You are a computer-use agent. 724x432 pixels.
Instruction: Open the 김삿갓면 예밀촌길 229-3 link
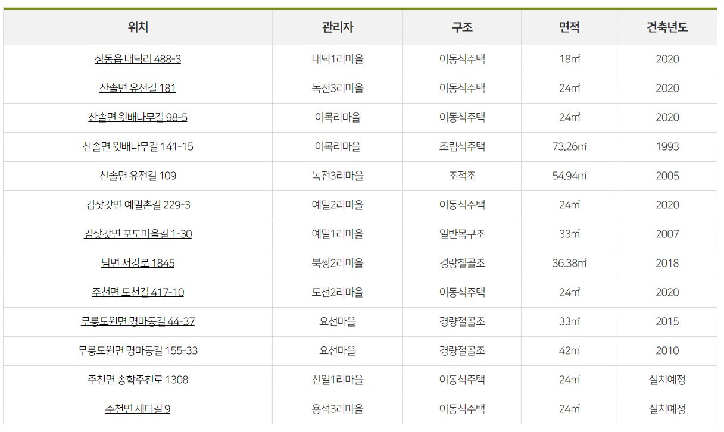[138, 205]
